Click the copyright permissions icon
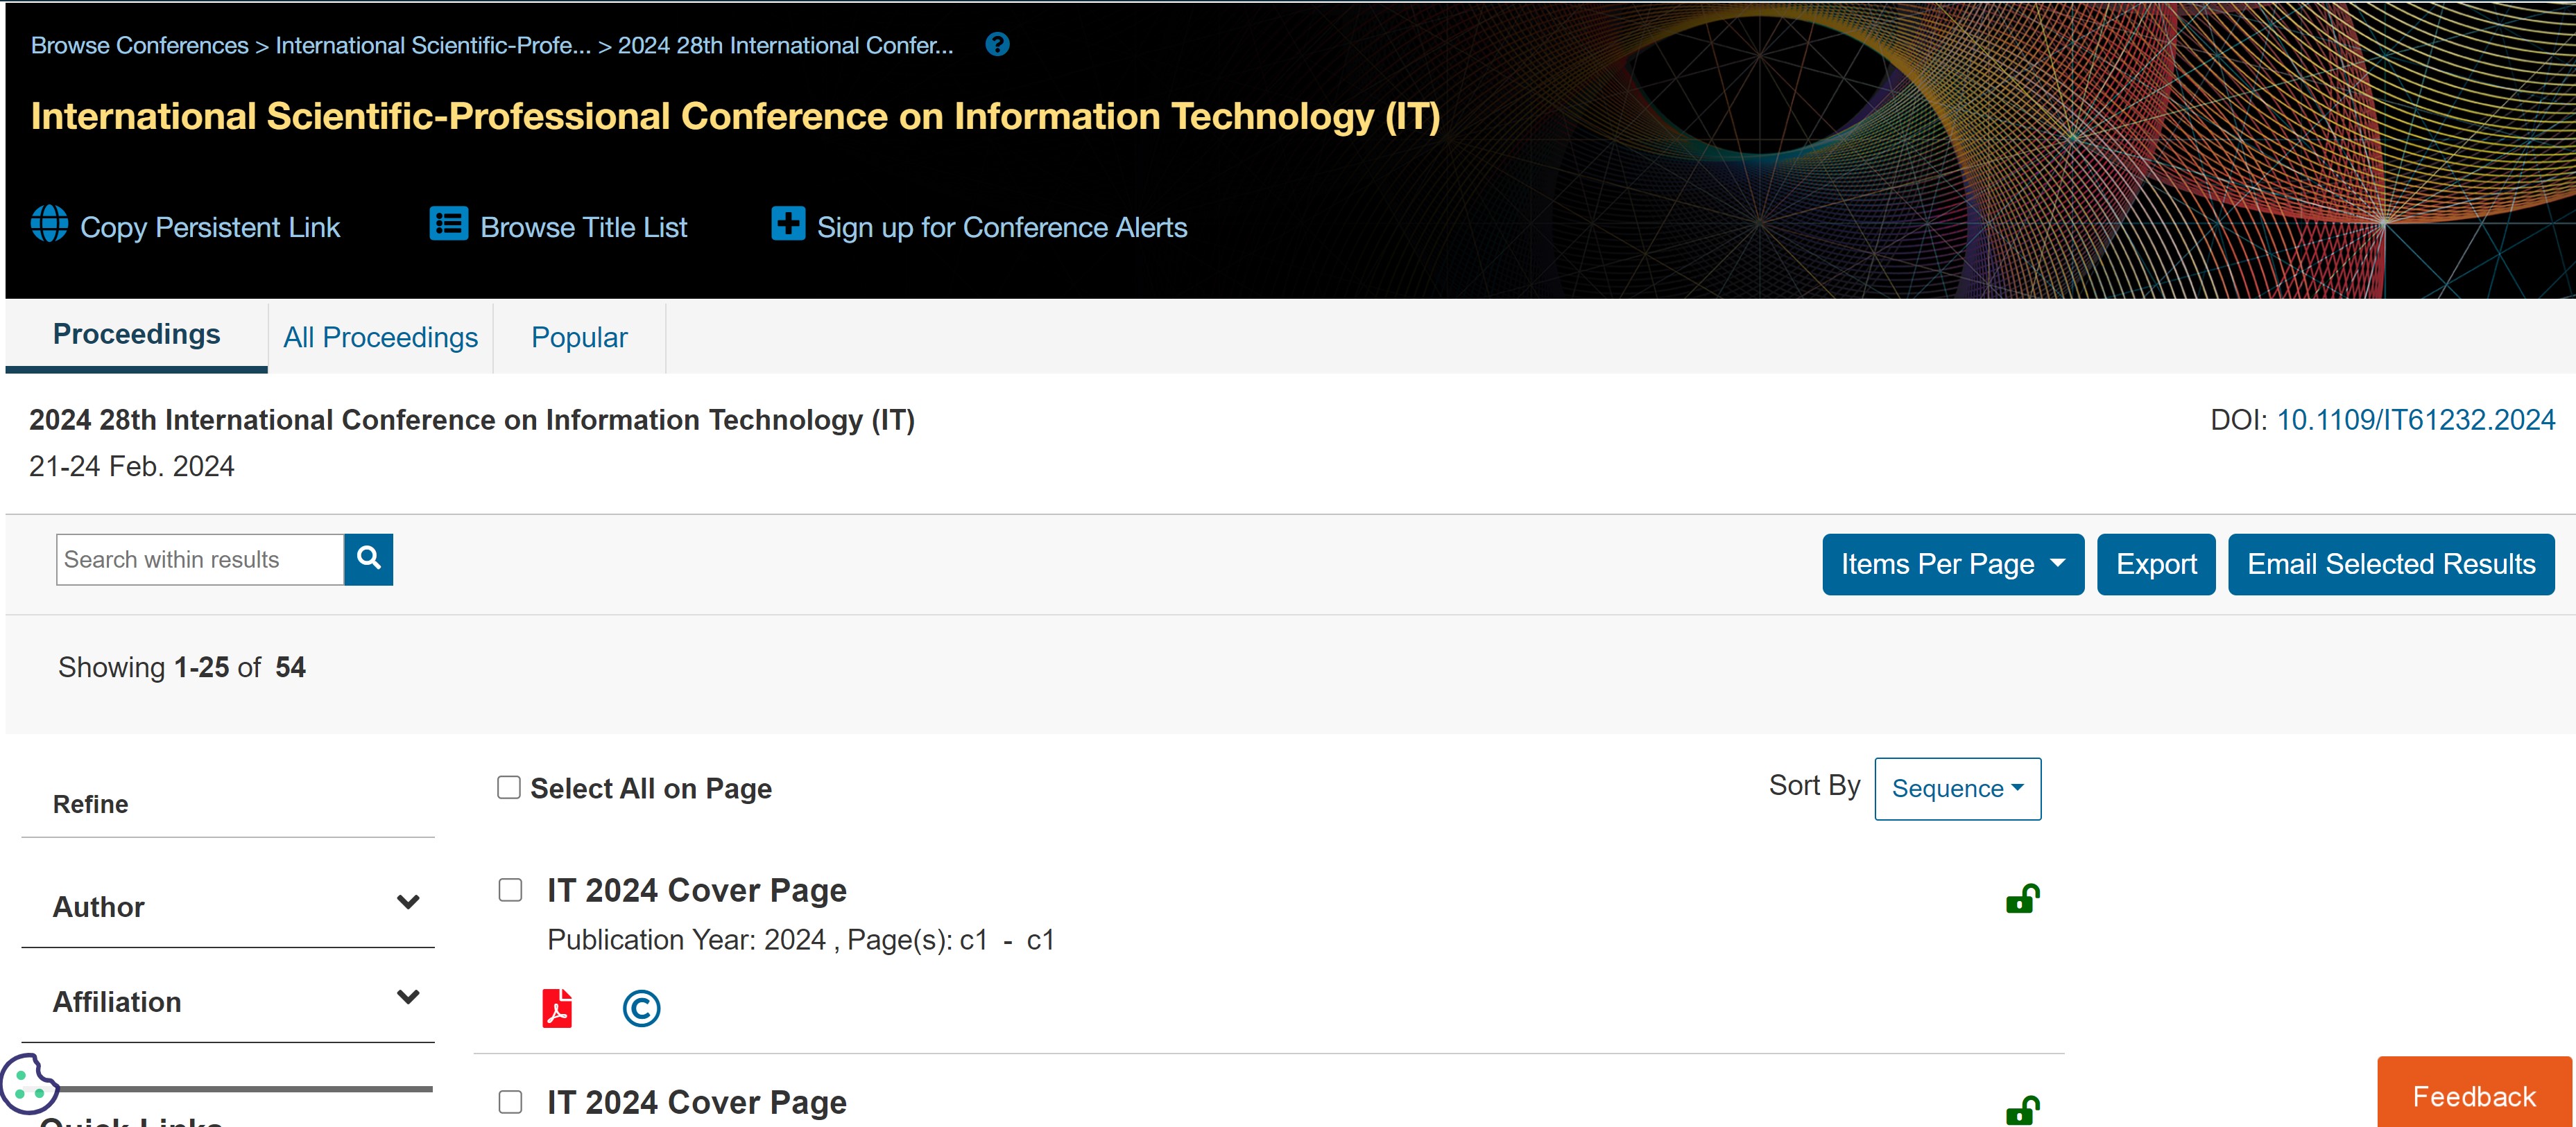2576x1127 pixels. click(641, 1008)
